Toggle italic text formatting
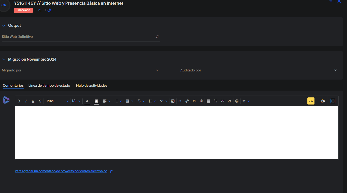The image size is (347, 193). [x=26, y=101]
